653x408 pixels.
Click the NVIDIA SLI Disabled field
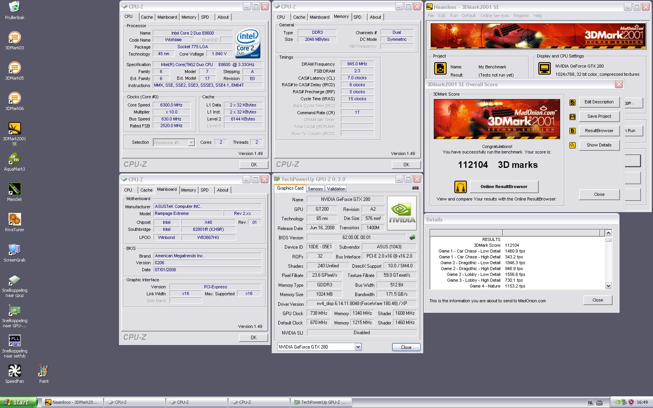coord(361,333)
